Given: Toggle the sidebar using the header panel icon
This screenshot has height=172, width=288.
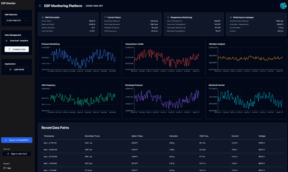Looking at the screenshot, I should (40, 6).
